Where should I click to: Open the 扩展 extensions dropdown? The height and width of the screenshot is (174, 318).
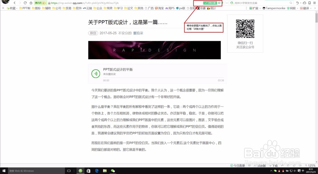(255, 8)
